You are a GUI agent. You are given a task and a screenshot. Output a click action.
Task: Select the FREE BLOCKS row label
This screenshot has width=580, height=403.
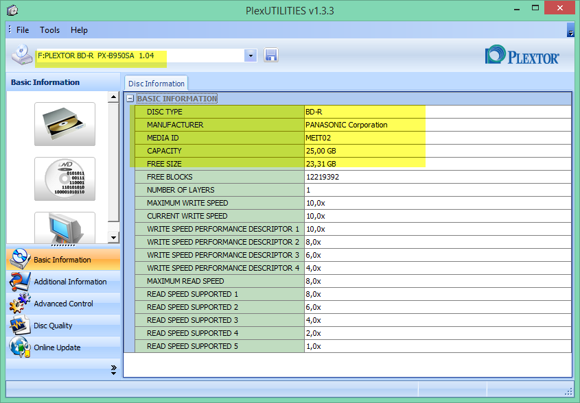(170, 177)
